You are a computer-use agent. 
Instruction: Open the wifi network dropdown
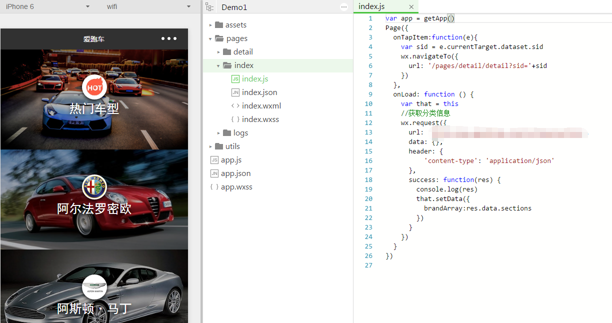(x=148, y=6)
